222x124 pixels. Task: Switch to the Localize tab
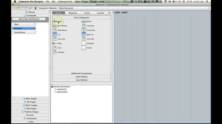101,13
